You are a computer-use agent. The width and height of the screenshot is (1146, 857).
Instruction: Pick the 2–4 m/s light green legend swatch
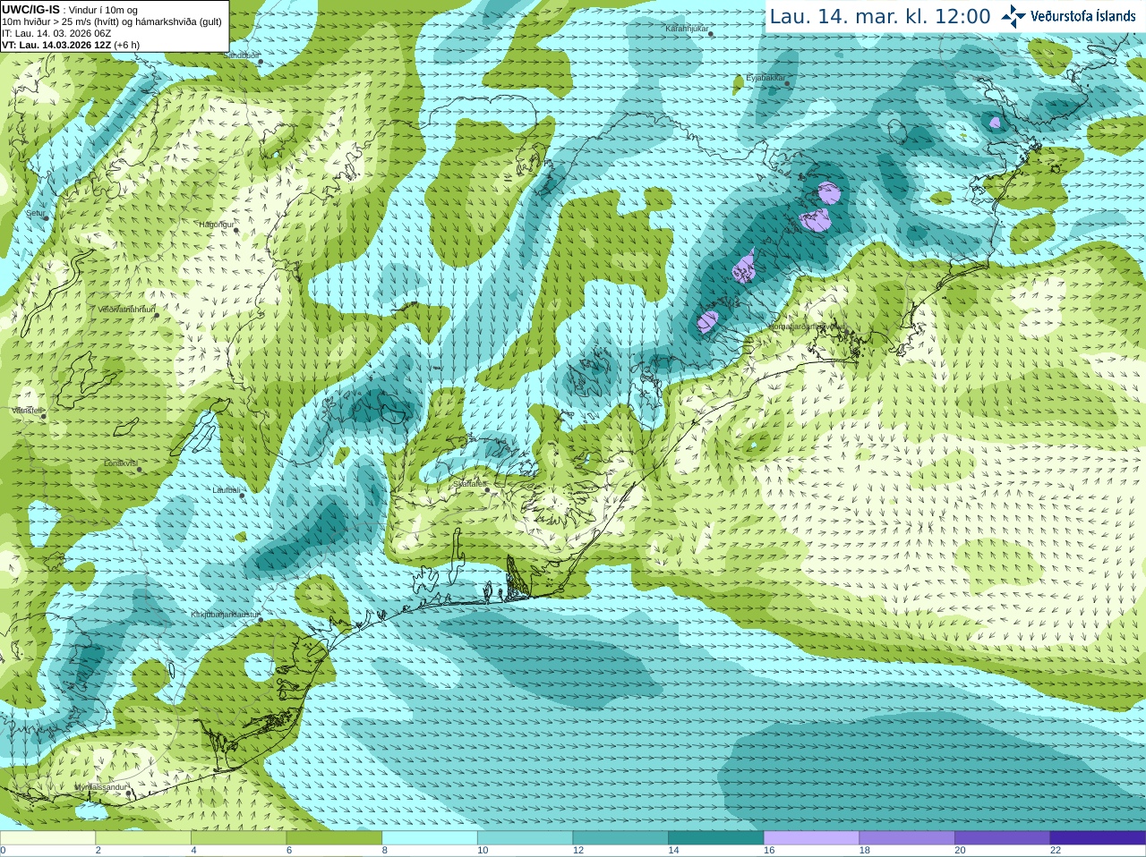pos(143,838)
